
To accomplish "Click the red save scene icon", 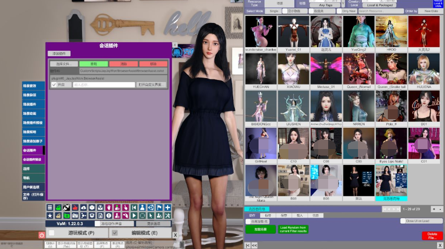I will 75,208.
